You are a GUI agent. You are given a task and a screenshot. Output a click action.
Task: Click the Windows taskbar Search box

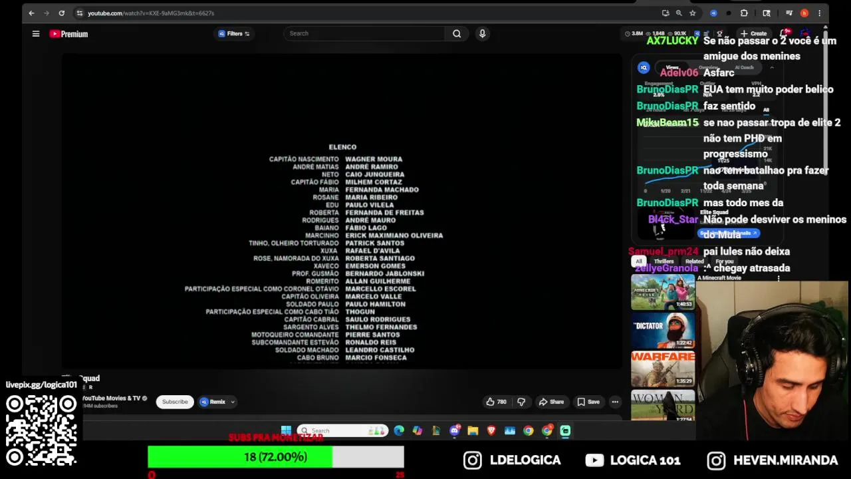pos(342,430)
